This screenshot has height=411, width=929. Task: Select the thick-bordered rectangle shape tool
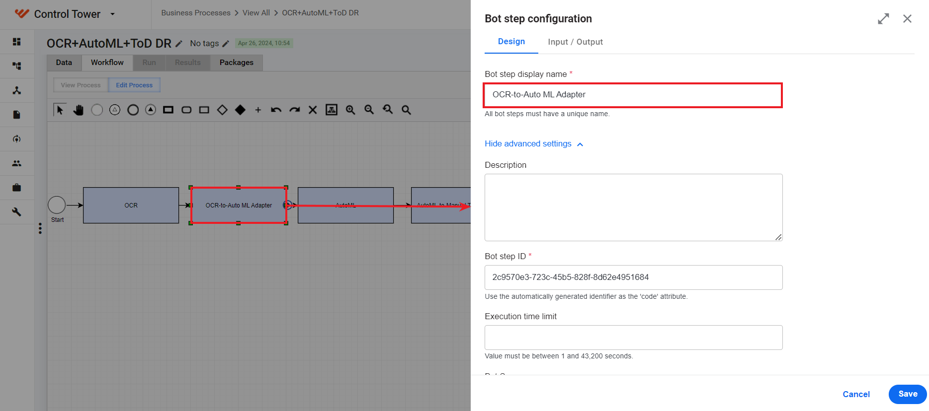[x=169, y=110]
